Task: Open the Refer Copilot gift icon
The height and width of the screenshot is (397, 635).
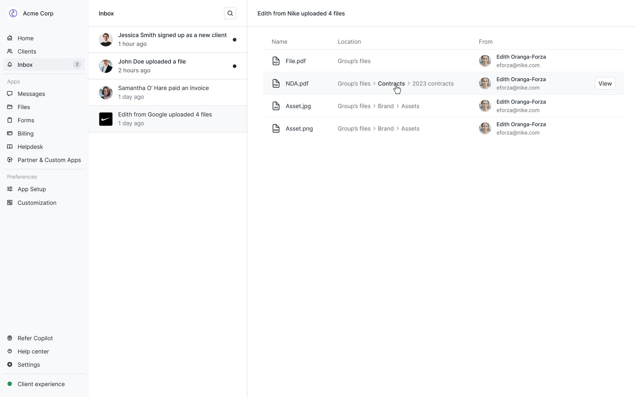Action: (x=10, y=338)
